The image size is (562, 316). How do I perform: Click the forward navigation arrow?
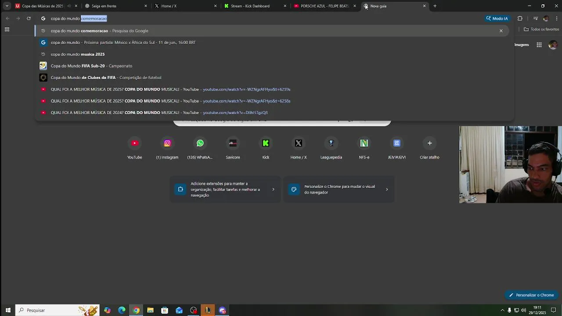(18, 18)
